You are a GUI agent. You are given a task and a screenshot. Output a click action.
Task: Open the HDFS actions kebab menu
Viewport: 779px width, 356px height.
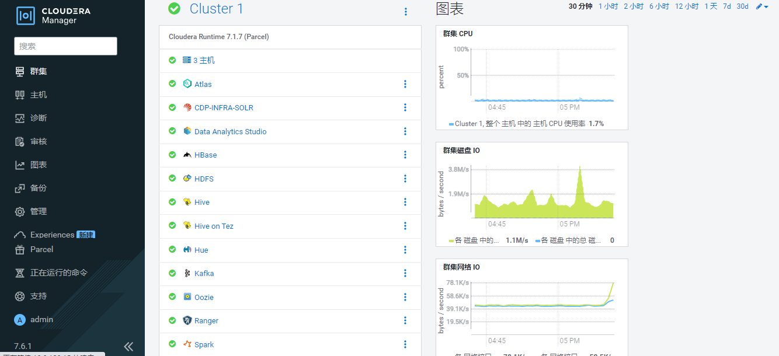(405, 179)
